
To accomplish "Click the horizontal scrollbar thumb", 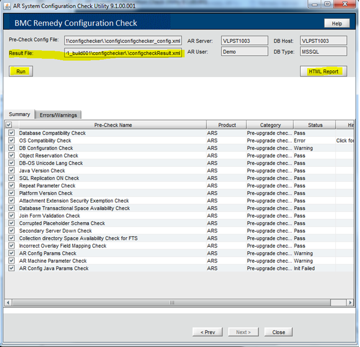I will [171, 303].
